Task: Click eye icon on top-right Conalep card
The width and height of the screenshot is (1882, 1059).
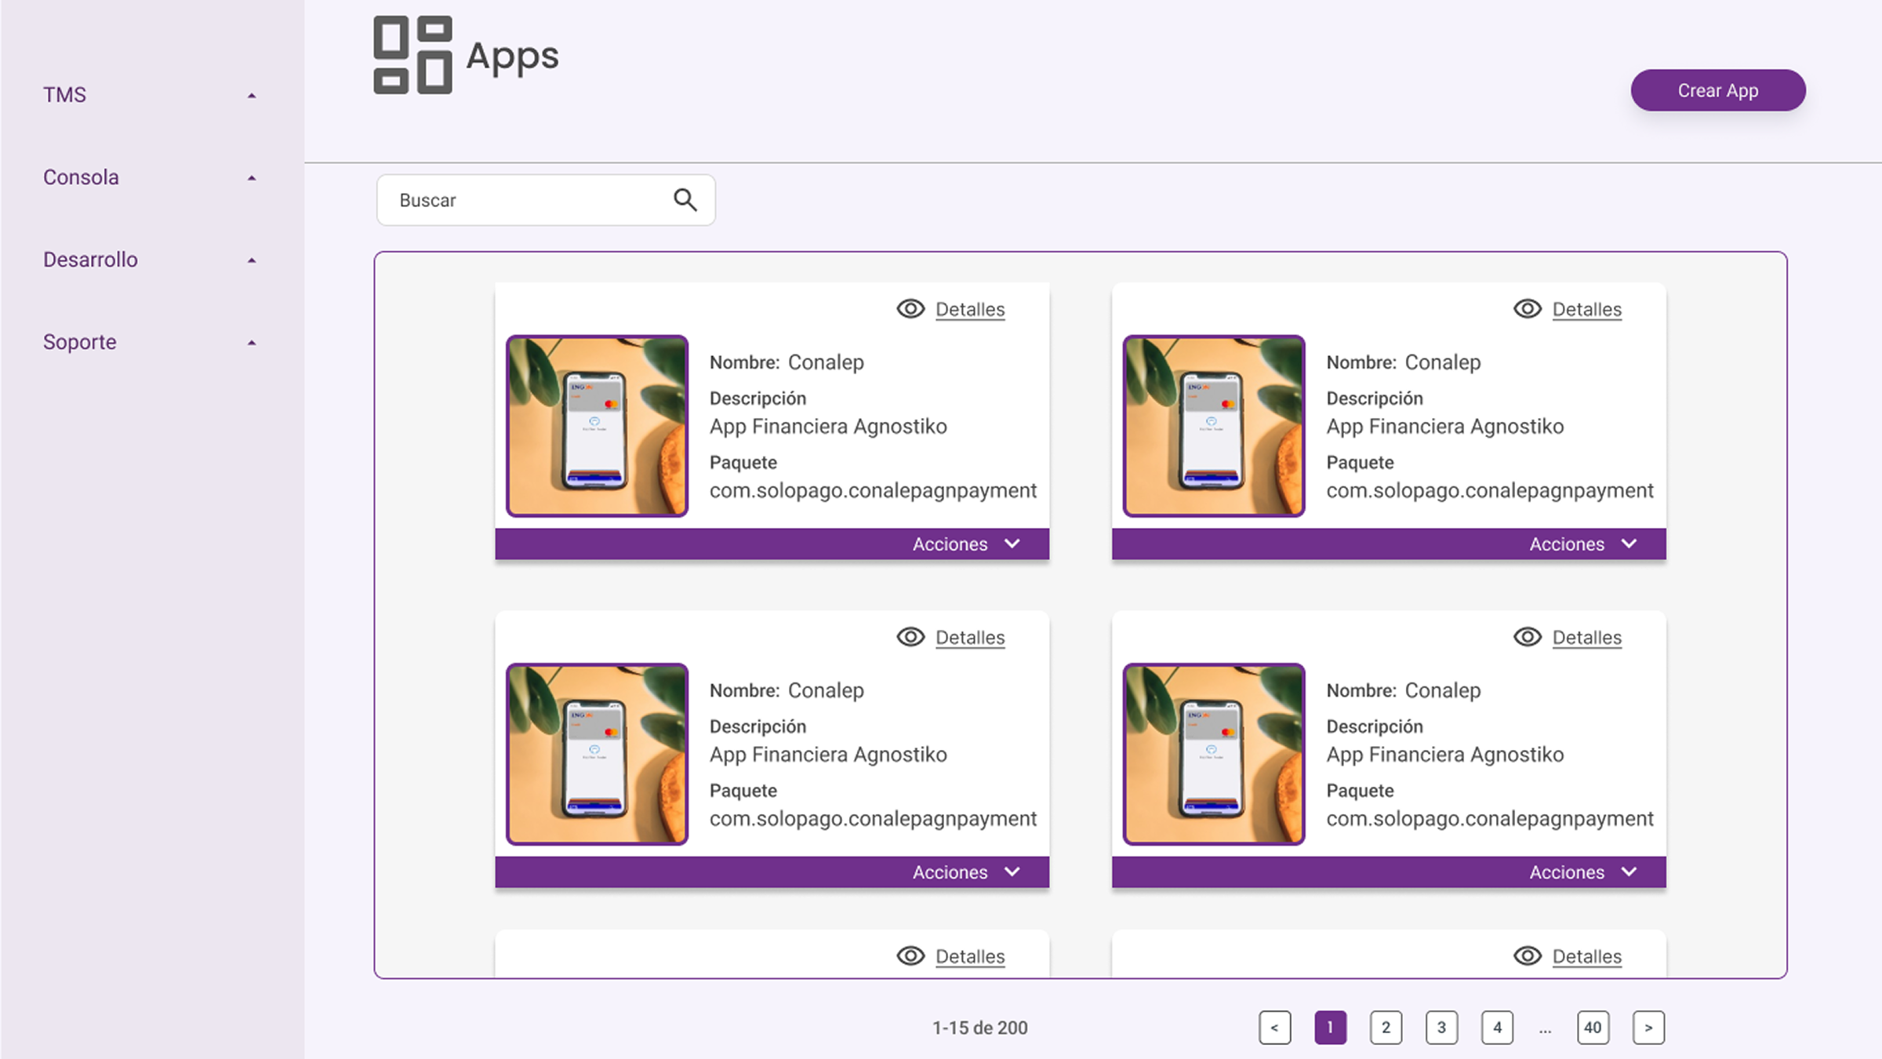Action: [x=1528, y=309]
